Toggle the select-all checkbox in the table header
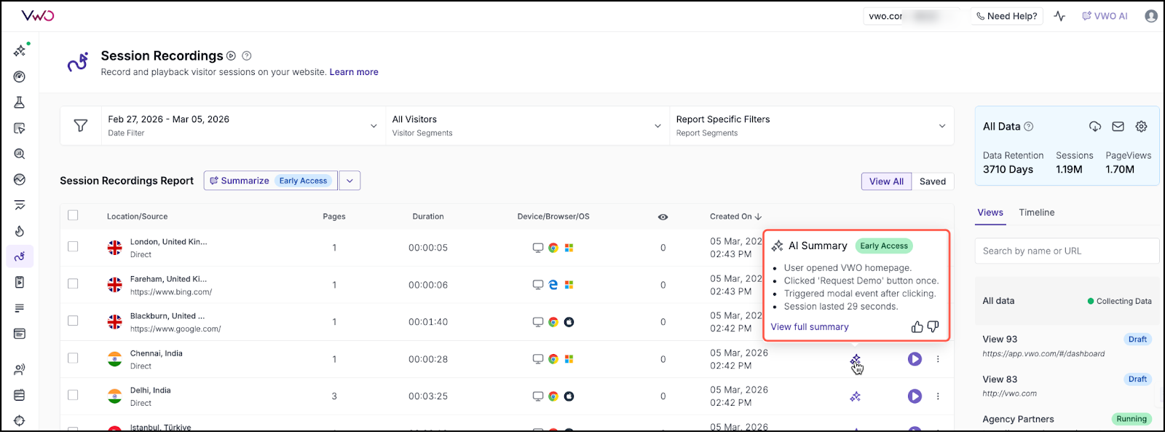 [x=73, y=216]
